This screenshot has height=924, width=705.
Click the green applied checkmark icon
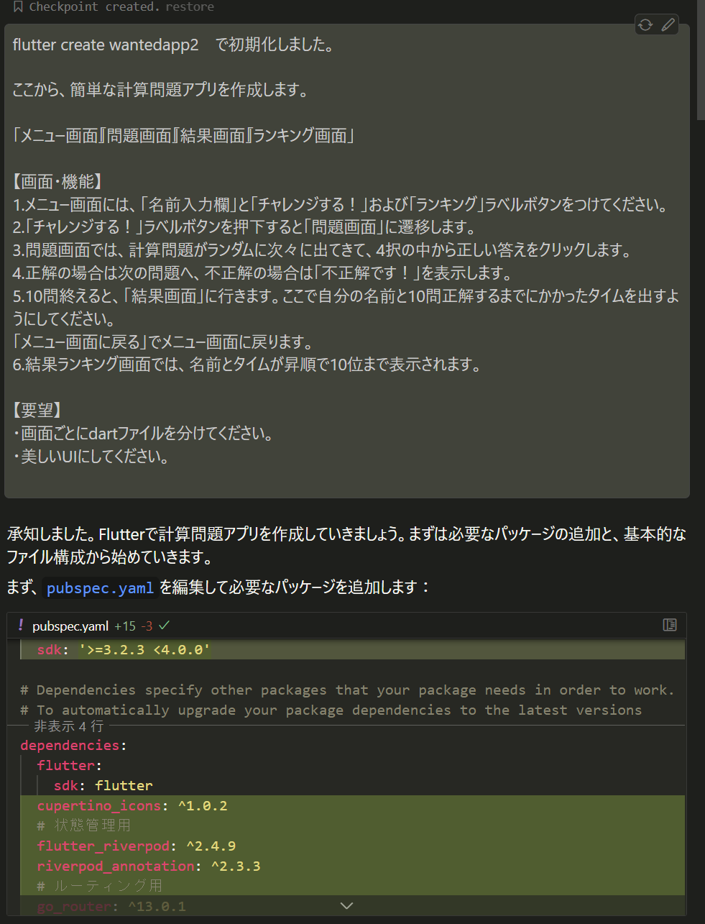[165, 626]
